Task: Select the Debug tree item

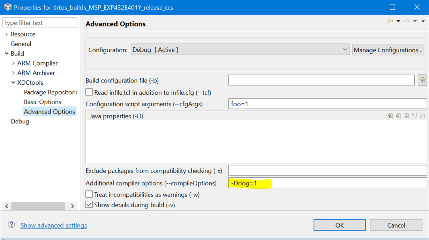Action: point(20,121)
